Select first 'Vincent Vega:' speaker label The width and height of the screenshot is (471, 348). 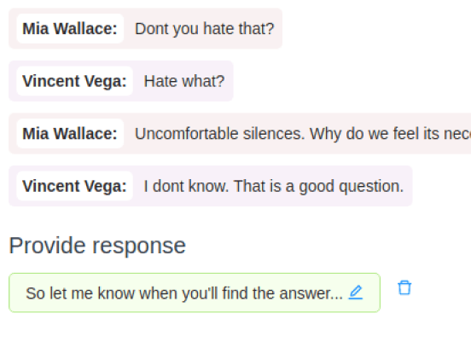pyautogui.click(x=74, y=81)
